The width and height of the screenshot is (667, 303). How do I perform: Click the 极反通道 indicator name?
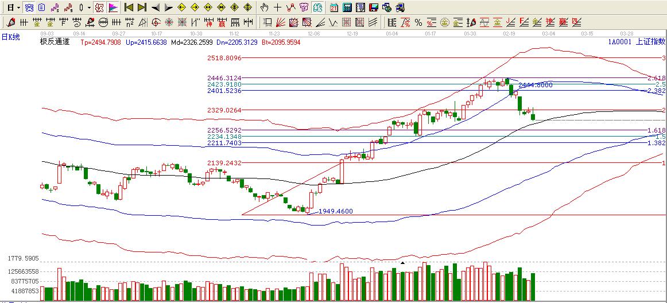click(x=55, y=42)
